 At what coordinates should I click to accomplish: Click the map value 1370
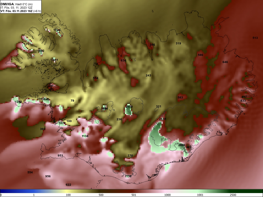point(62,123)
